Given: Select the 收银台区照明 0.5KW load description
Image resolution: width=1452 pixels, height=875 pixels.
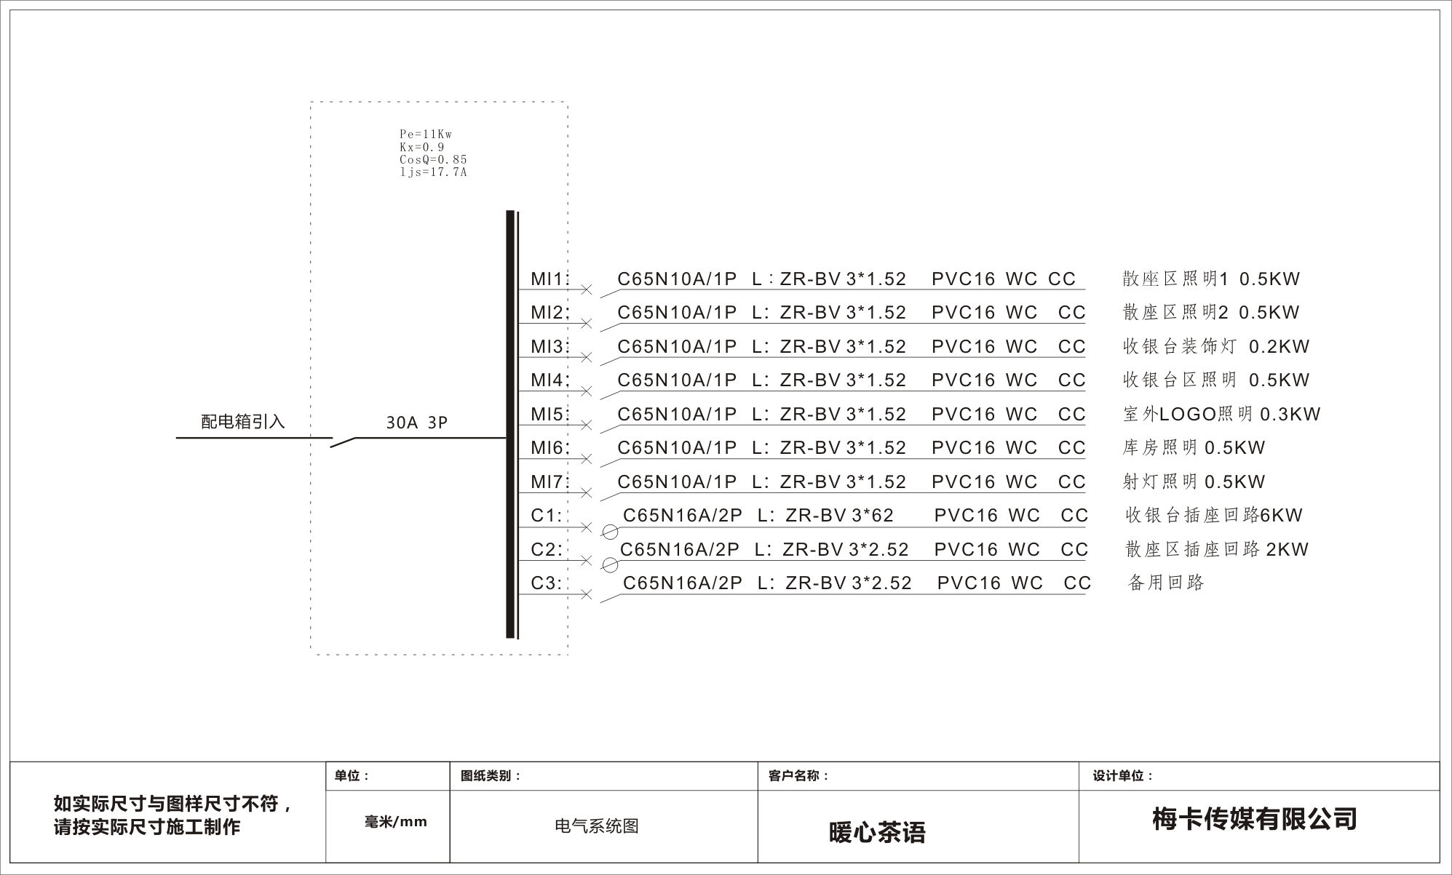Looking at the screenshot, I should [x=1216, y=380].
